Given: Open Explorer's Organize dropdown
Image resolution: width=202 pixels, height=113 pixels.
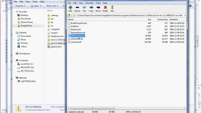Looking at the screenshot, I should click(x=20, y=6).
